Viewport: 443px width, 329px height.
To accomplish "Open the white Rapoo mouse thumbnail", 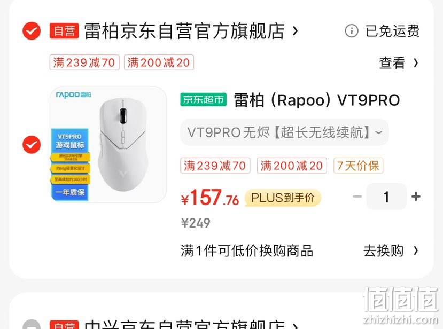I will (108, 145).
